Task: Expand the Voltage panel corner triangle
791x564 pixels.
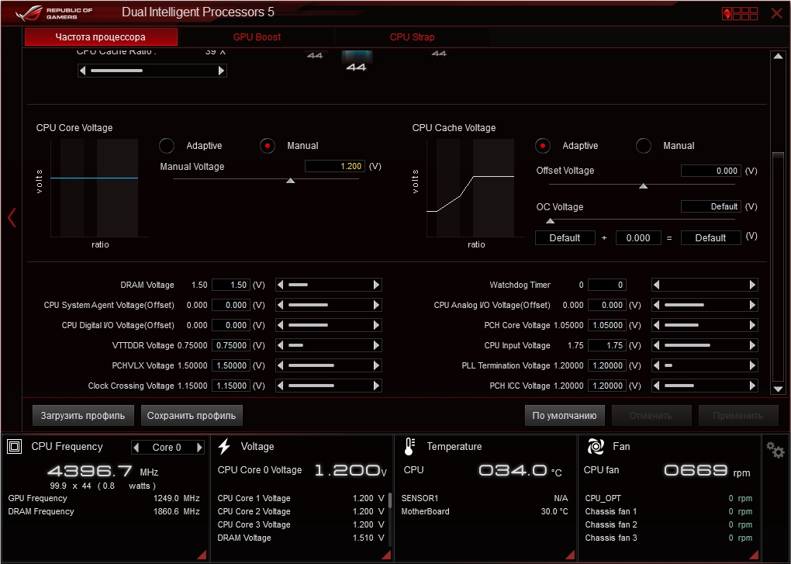Action: 386,555
